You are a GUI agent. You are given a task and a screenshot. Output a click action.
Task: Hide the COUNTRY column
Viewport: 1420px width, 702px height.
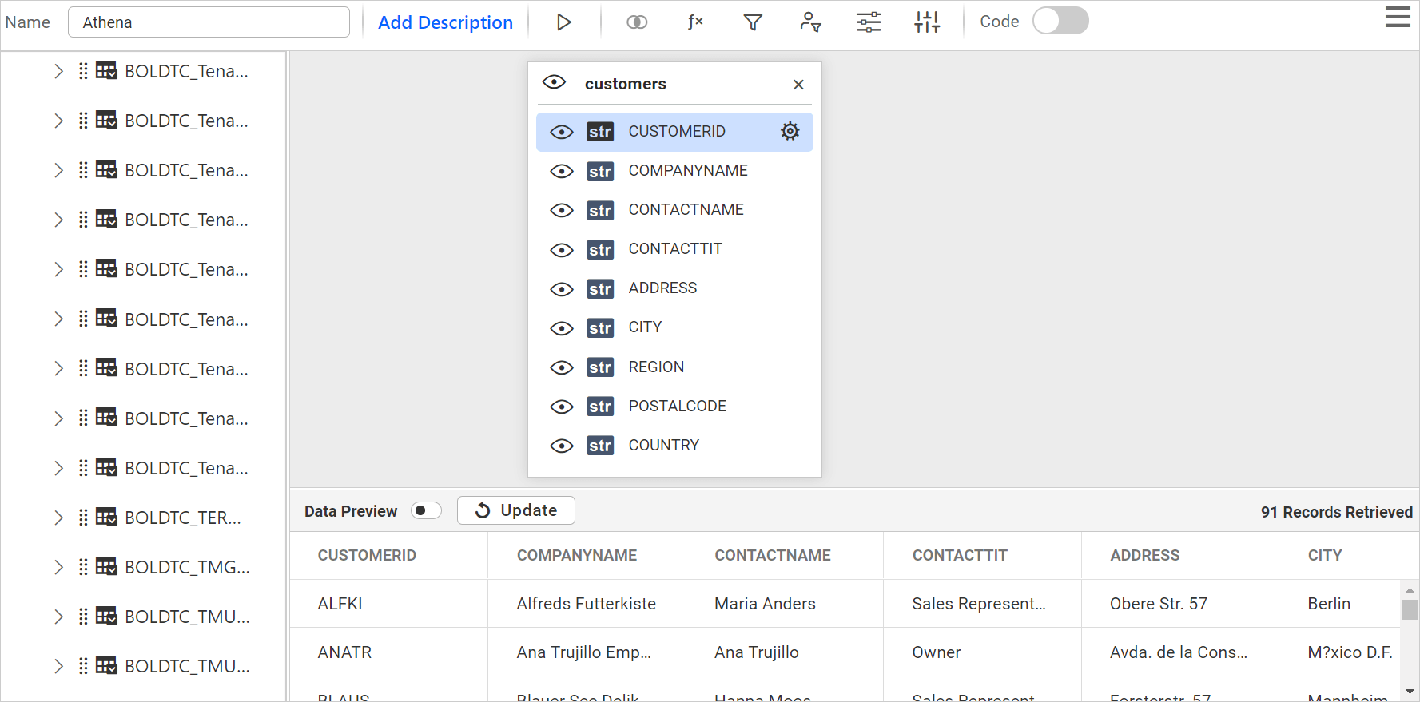pyautogui.click(x=562, y=445)
